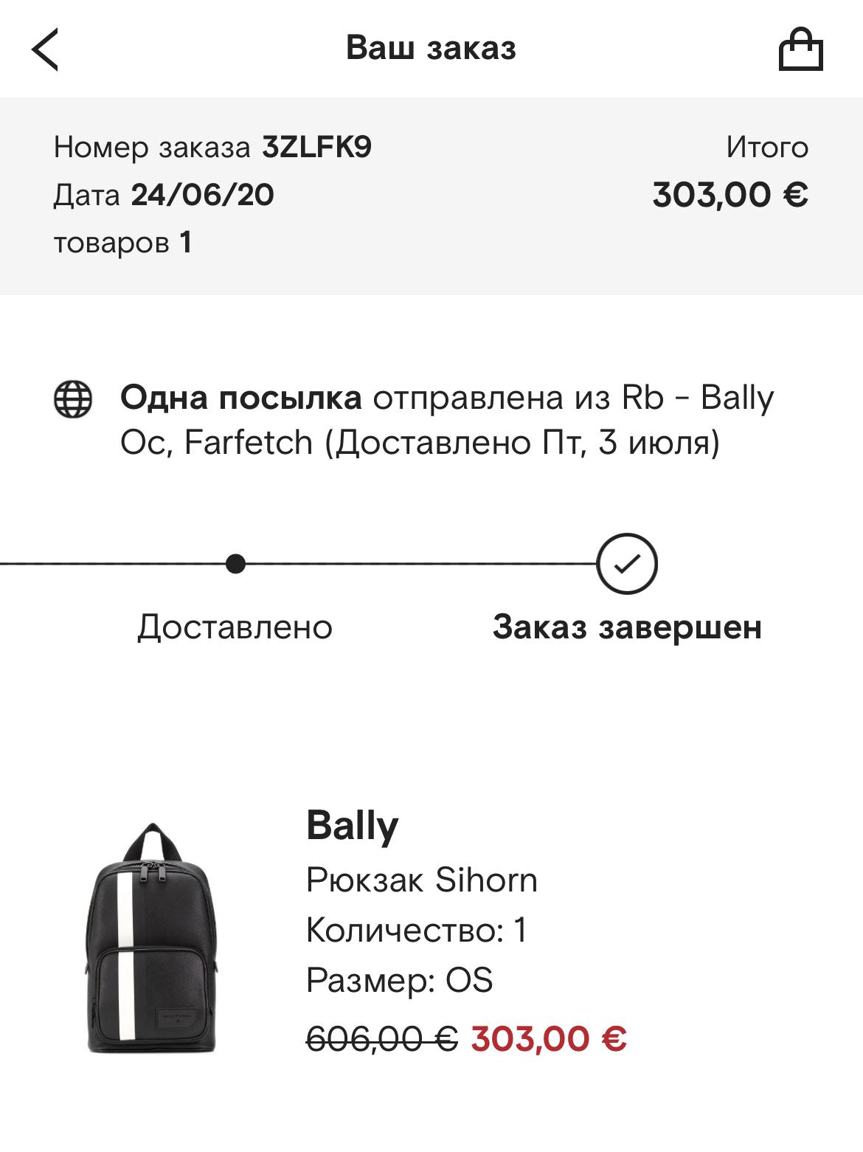Click the Размер: OS size line
The height and width of the screenshot is (1152, 863).
(399, 981)
